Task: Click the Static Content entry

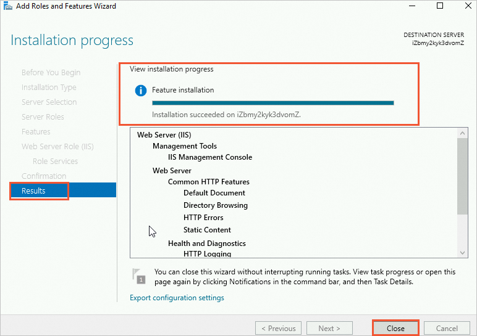Action: (x=207, y=230)
